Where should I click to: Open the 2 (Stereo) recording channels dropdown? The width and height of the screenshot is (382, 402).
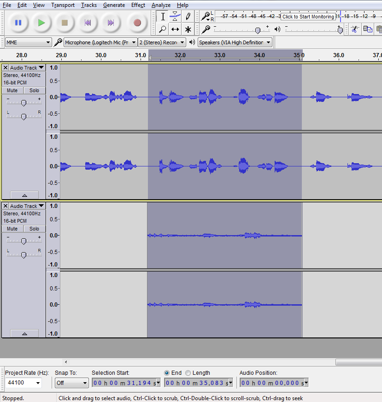pos(162,42)
